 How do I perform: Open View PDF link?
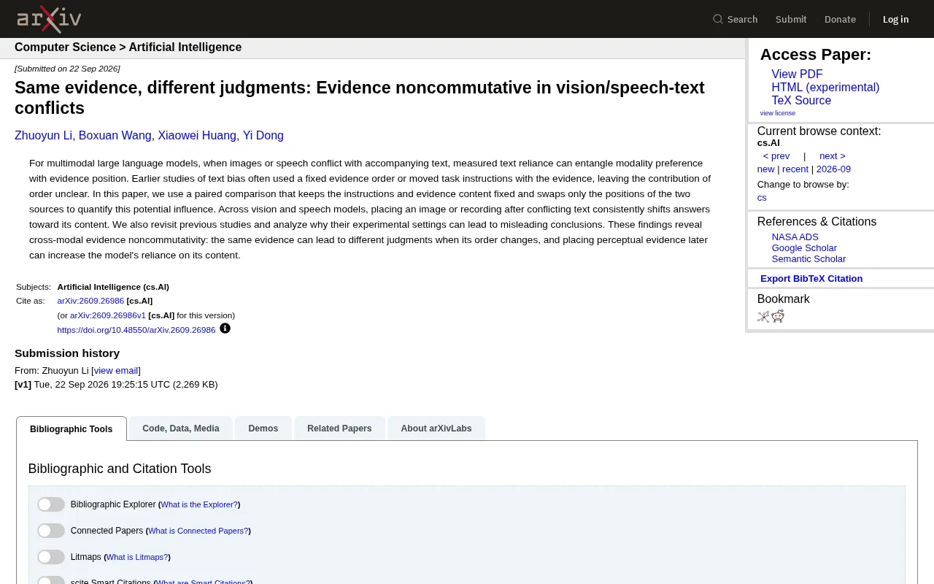[797, 74]
